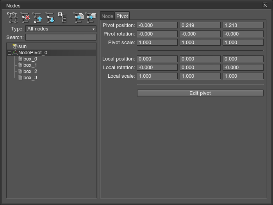Click Pivot position field showing 1.213
Image resolution: width=273 pixels, height=205 pixels.
tap(243, 25)
